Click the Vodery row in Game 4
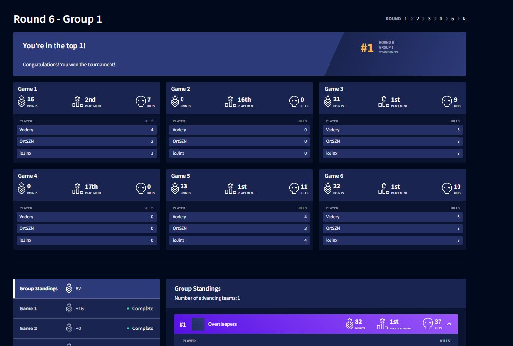This screenshot has height=346, width=513. pyautogui.click(x=86, y=217)
